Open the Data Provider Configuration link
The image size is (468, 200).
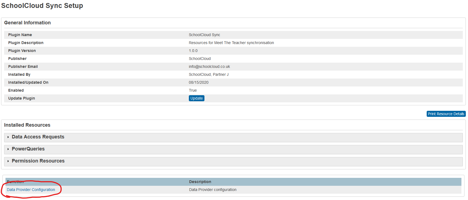(x=31, y=190)
